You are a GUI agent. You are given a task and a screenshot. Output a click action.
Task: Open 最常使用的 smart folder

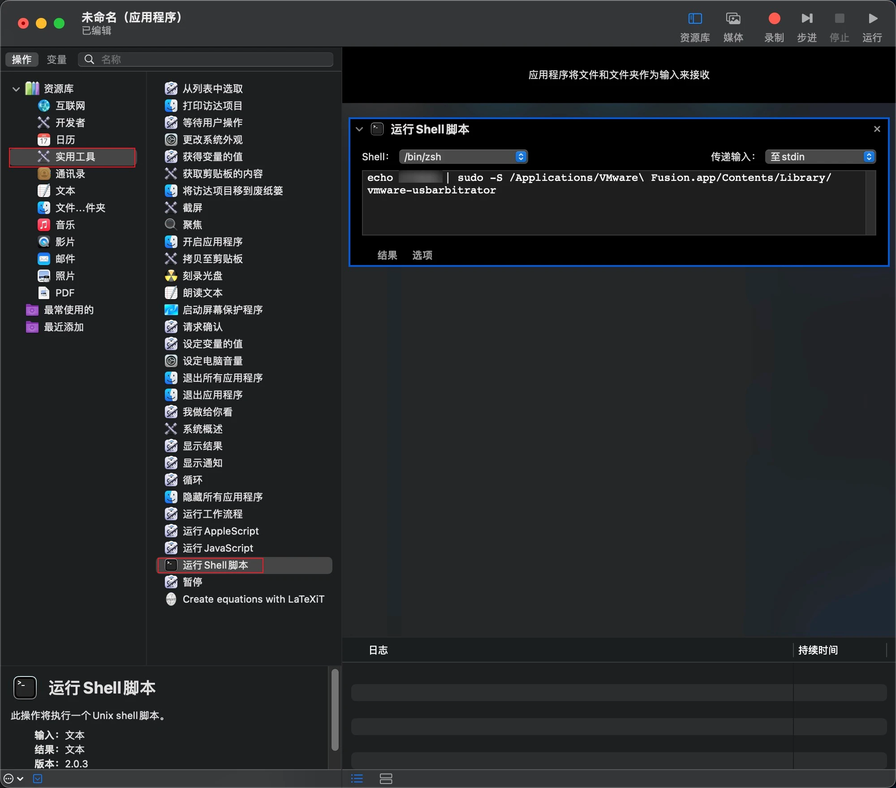tap(60, 310)
